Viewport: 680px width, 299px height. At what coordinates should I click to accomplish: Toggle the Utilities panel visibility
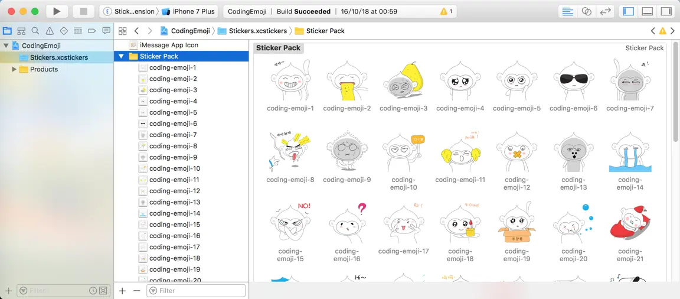click(x=666, y=12)
